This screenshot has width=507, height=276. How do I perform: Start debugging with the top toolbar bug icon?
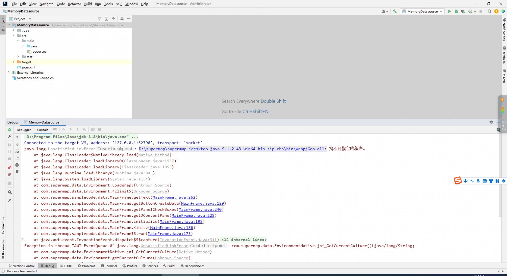coord(456,11)
